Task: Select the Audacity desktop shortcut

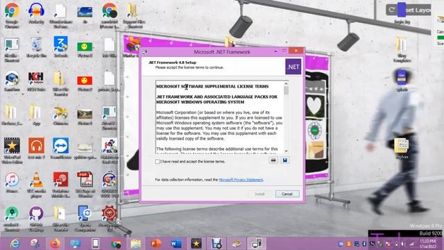Action: (x=36, y=13)
